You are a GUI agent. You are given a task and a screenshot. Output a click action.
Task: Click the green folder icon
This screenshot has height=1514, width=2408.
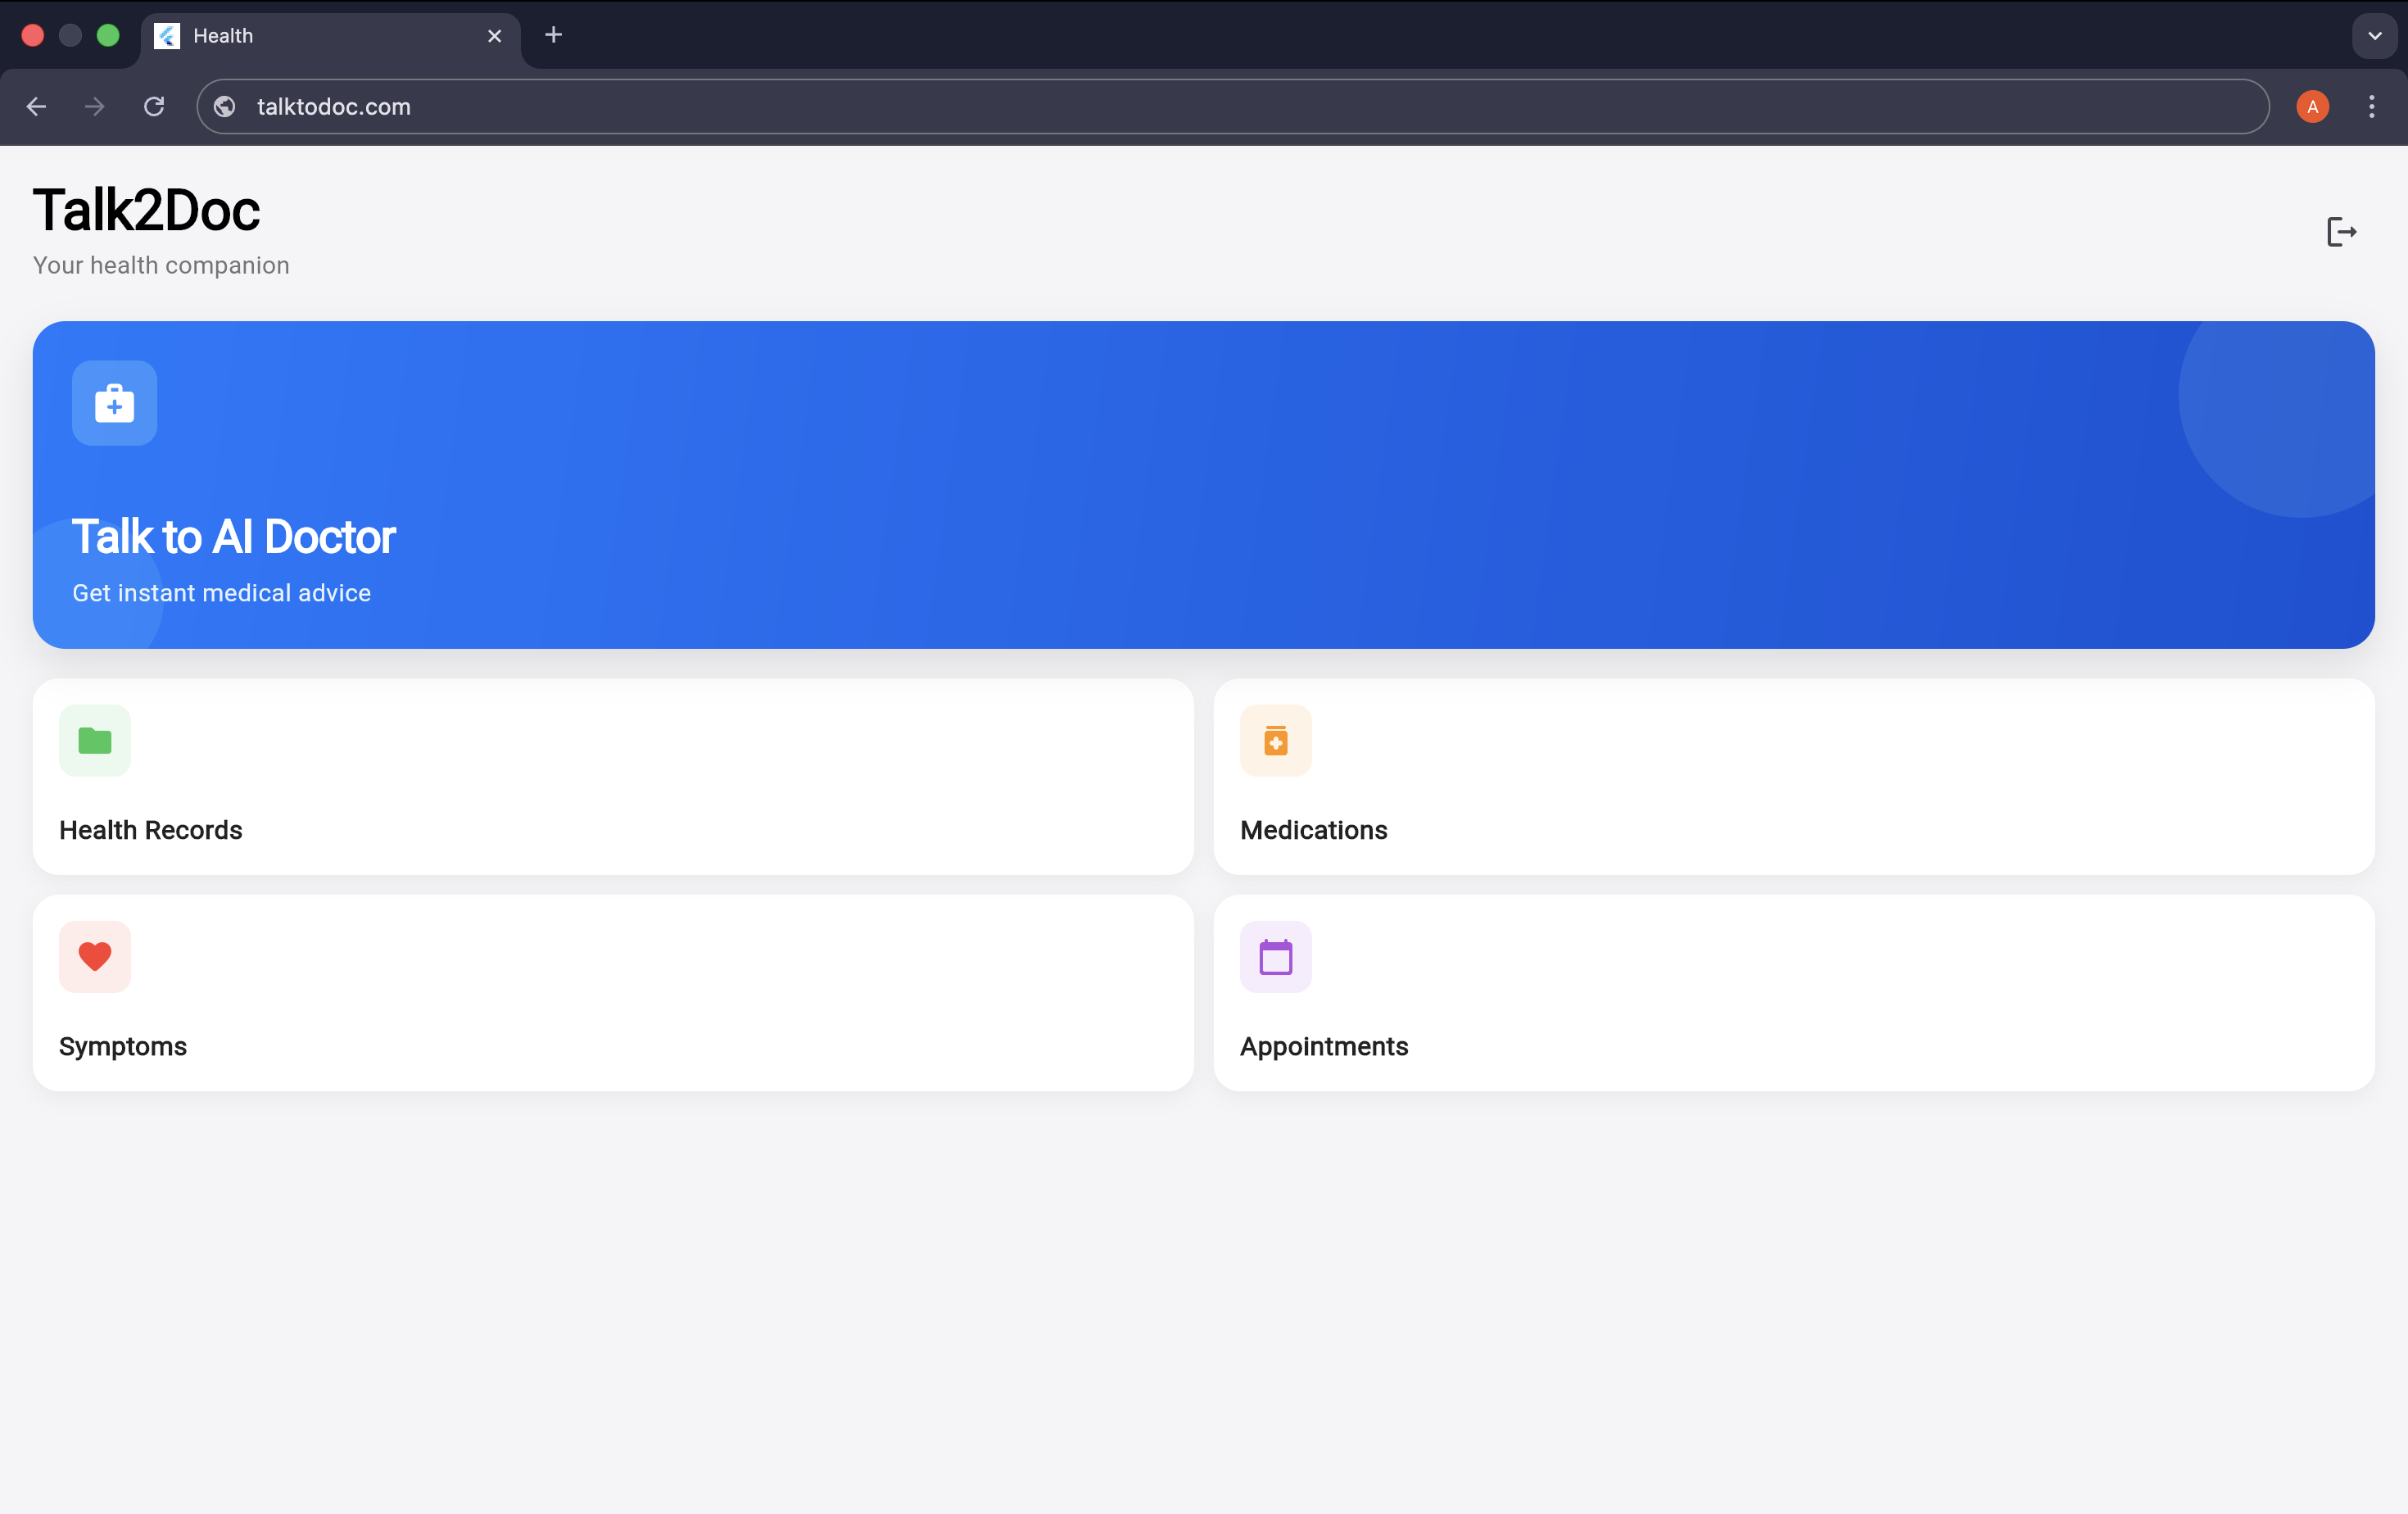(95, 741)
